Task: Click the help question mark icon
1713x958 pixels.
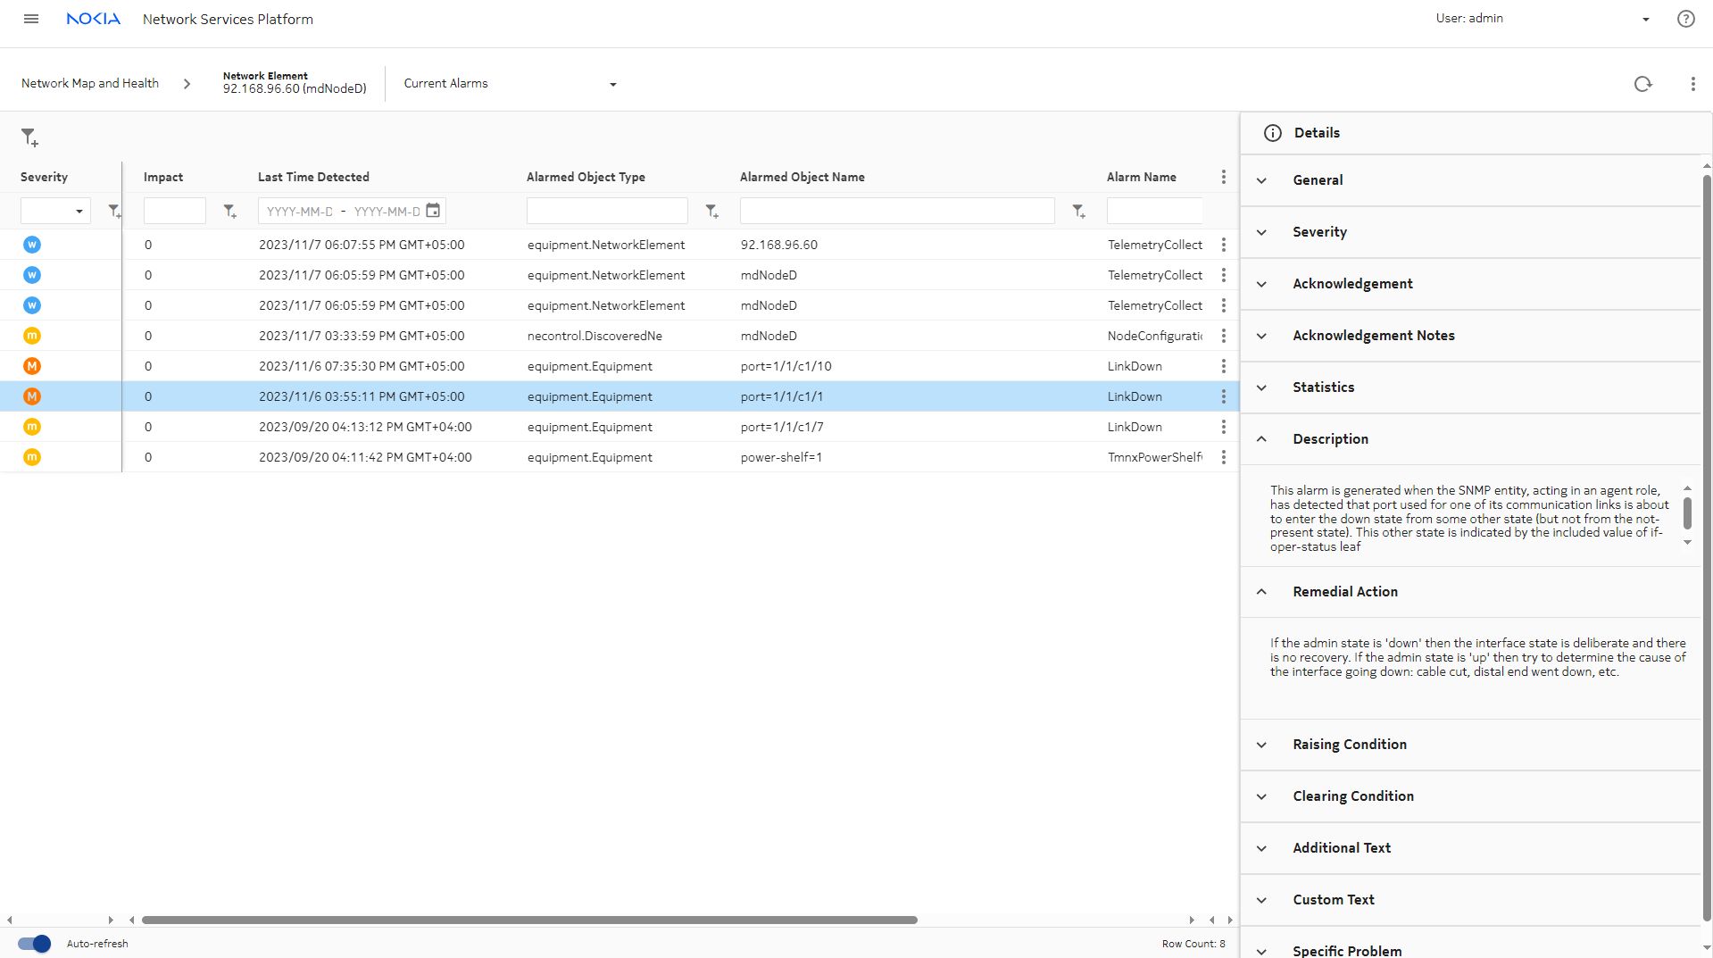Action: pyautogui.click(x=1685, y=19)
